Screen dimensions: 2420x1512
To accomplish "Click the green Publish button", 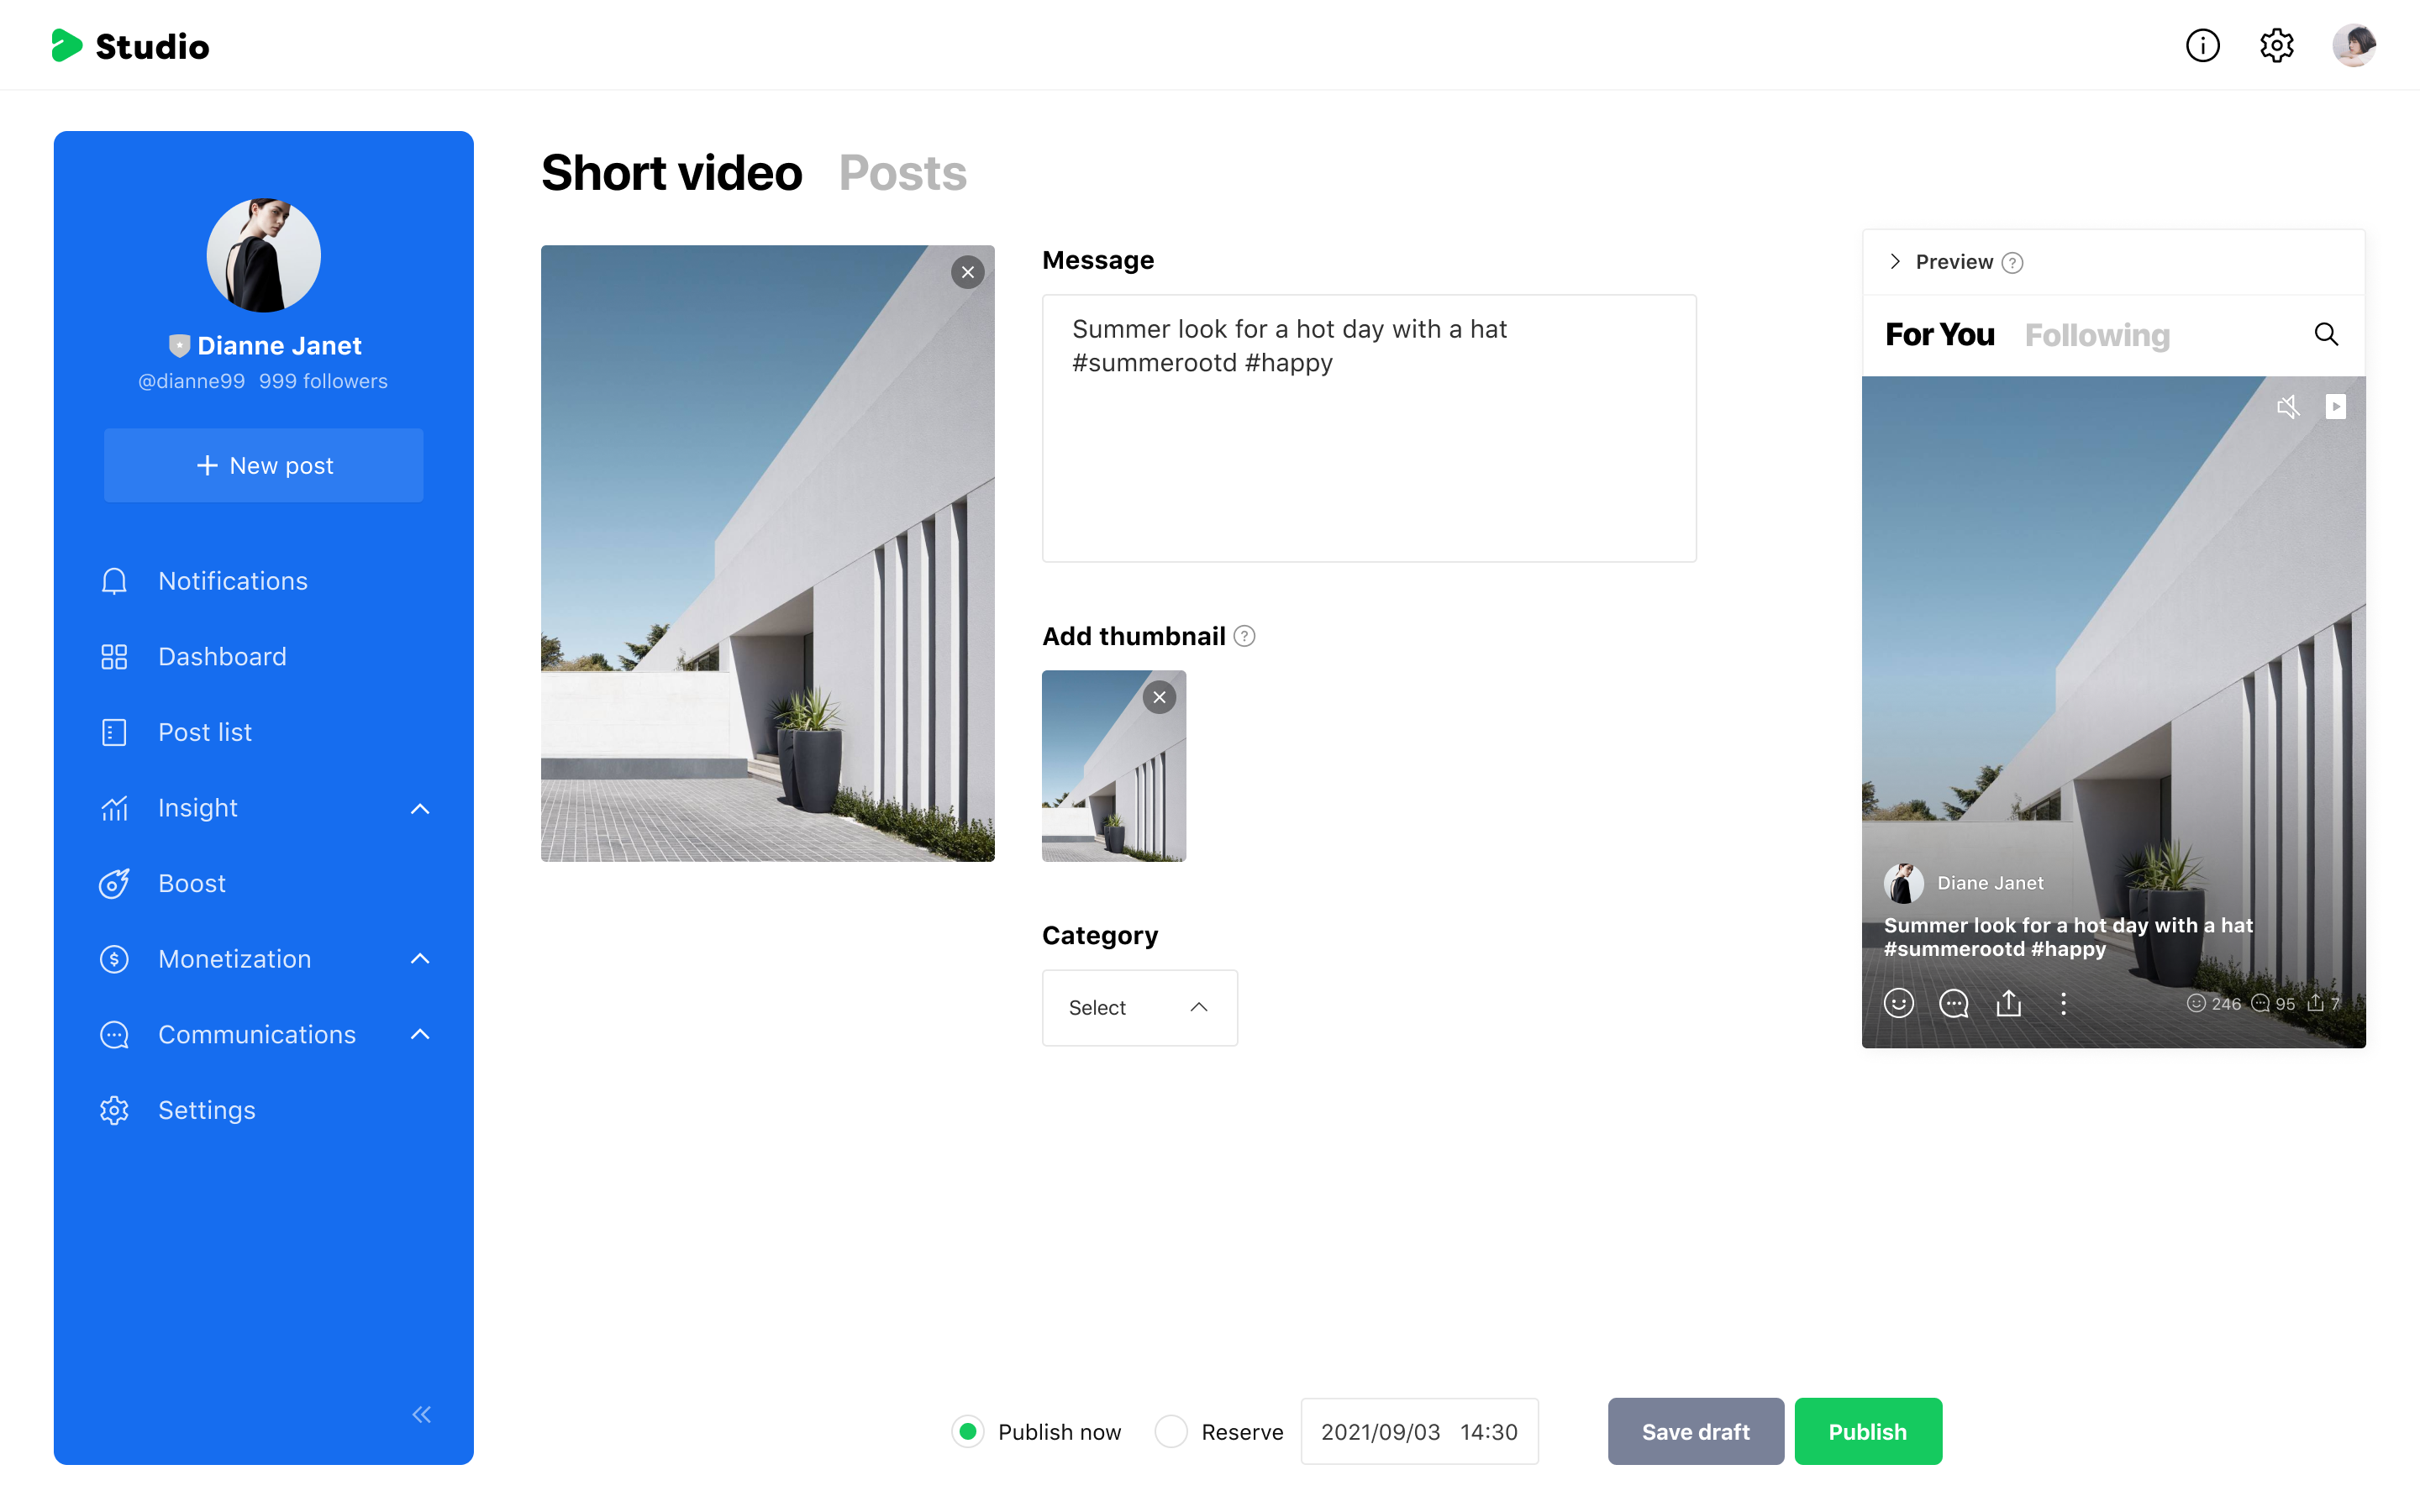I will pos(1868,1432).
